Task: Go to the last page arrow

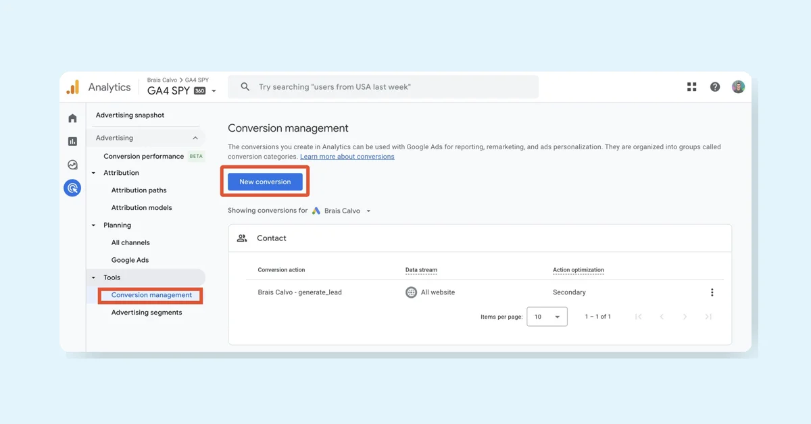Action: 708,317
